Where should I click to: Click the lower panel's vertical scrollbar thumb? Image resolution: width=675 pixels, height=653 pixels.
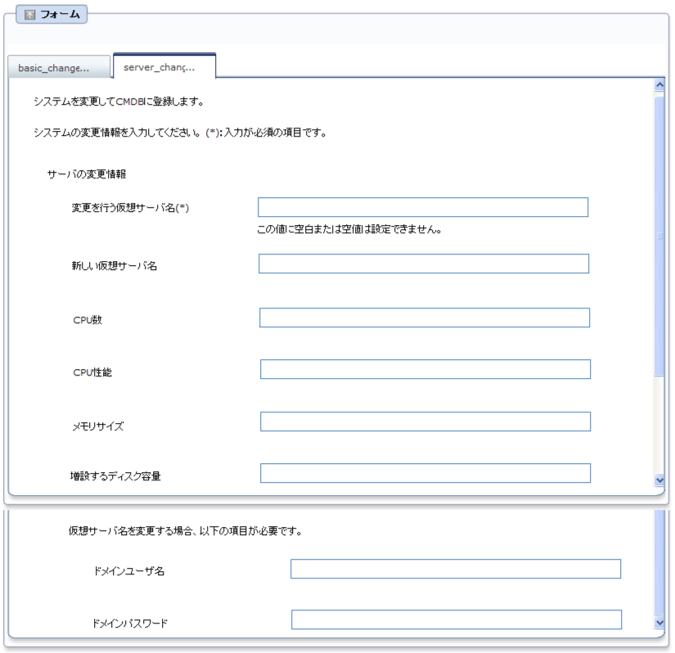point(659,562)
